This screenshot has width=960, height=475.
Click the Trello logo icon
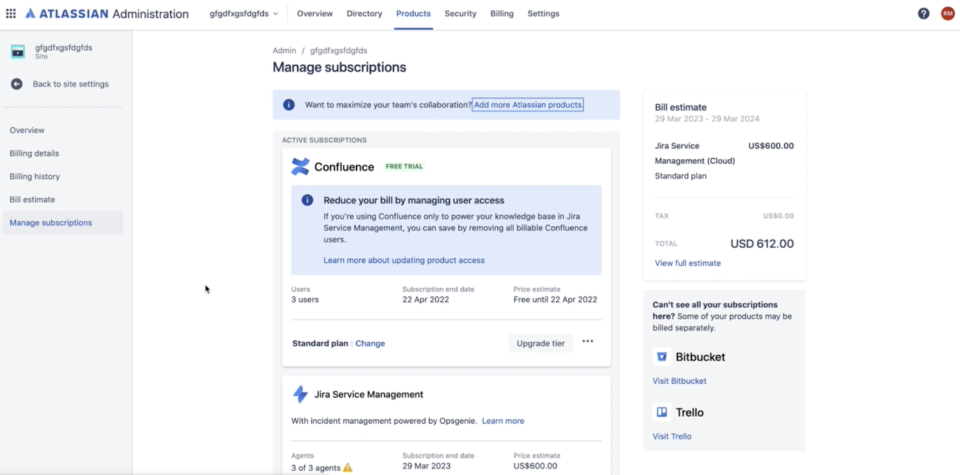662,412
